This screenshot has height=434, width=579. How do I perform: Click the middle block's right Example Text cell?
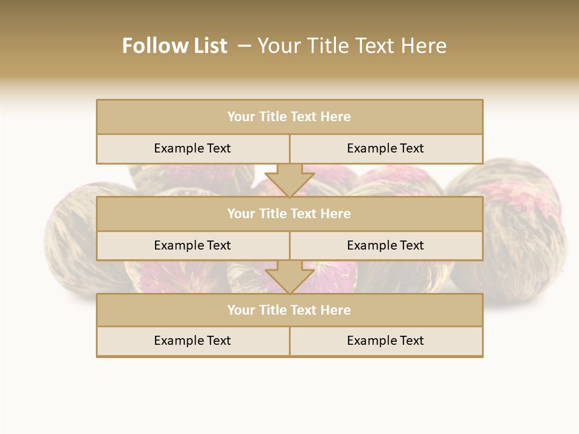coord(385,246)
